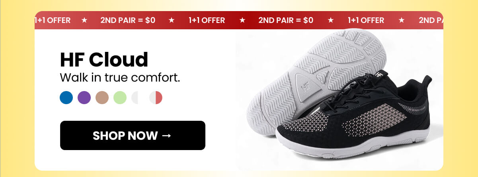The width and height of the screenshot is (478, 177).
Task: Click the star after the leftmost 1+1 OFFER
Action: click(84, 20)
